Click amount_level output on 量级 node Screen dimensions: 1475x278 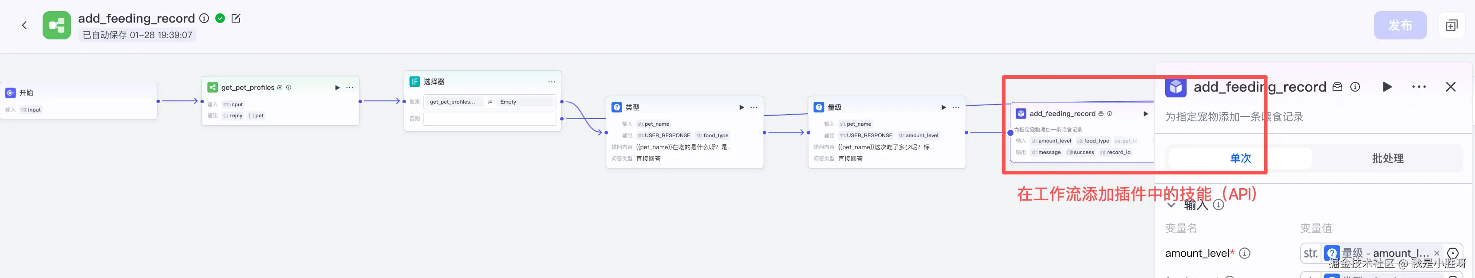(919, 135)
